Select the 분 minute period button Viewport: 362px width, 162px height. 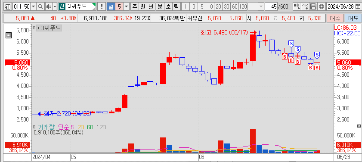[x=160, y=6]
